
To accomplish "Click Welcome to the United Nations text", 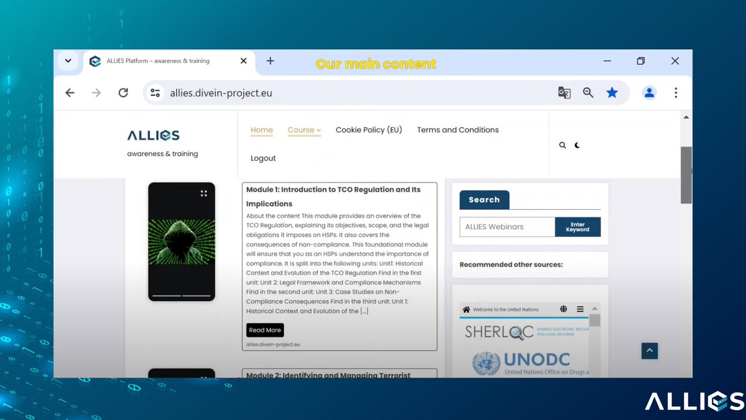I will (506, 309).
